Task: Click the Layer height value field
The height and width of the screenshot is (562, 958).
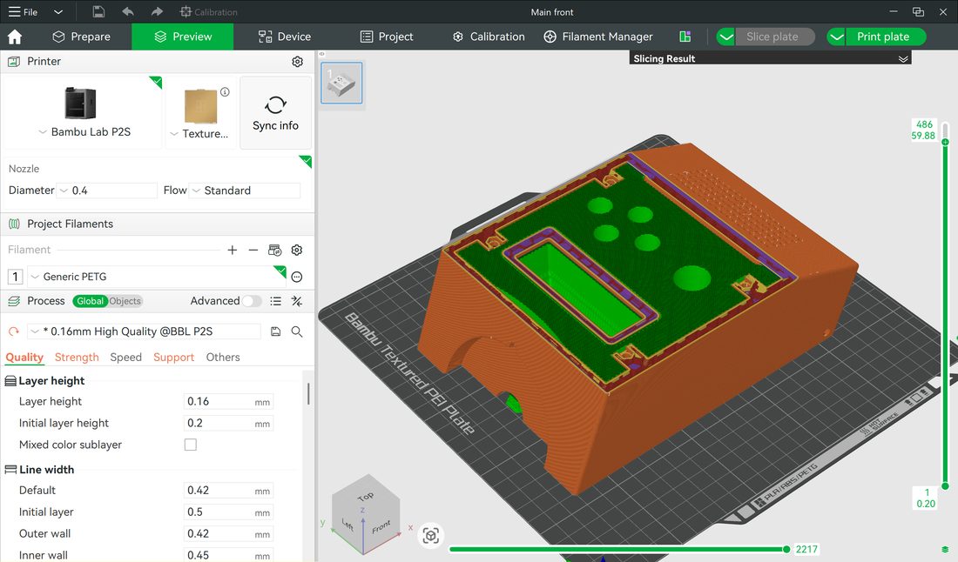Action: (x=228, y=402)
